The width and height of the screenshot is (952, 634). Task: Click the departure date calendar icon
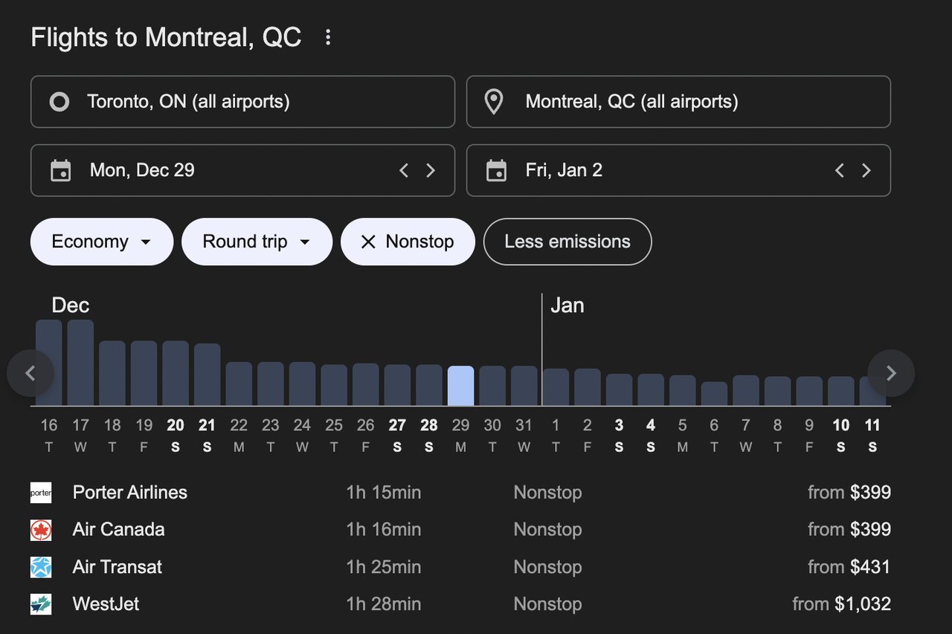coord(60,170)
